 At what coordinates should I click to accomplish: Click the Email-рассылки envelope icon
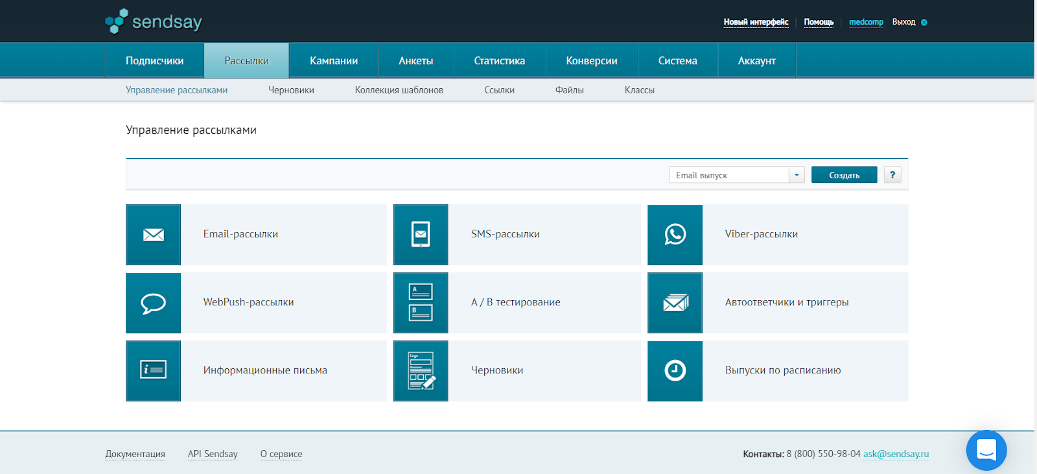(154, 235)
